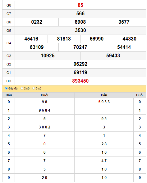
Task: Select the G7 result 566
Action: coord(80,13)
